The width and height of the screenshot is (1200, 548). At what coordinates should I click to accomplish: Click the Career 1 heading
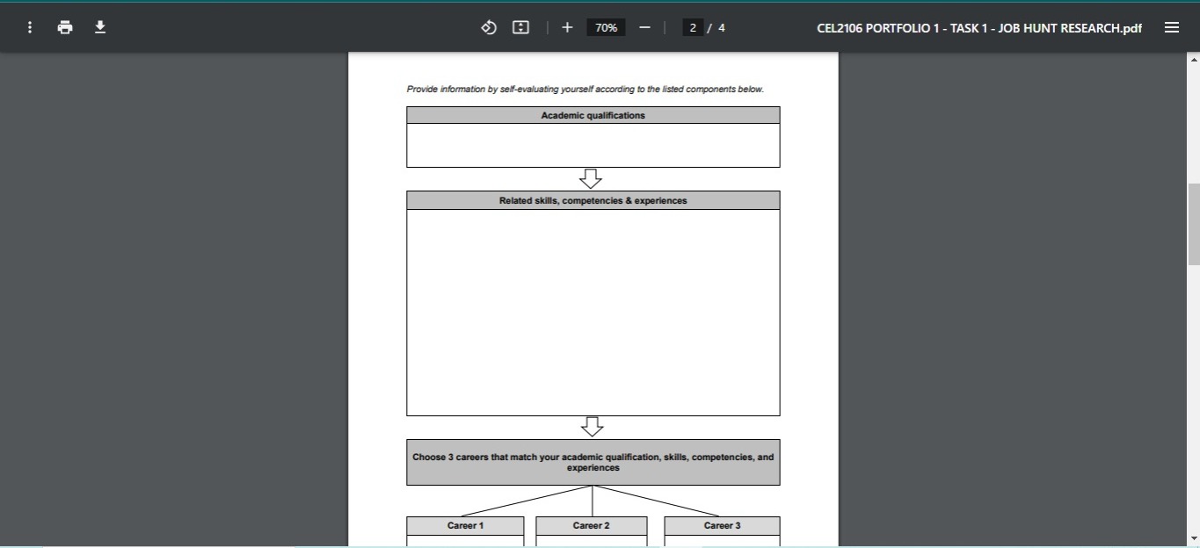point(465,525)
